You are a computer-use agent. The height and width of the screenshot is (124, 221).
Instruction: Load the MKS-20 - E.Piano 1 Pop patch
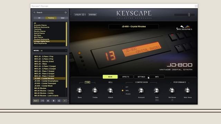(x=49, y=56)
